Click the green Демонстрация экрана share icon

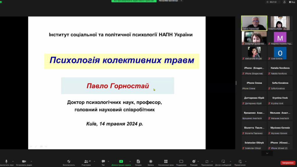(121, 162)
